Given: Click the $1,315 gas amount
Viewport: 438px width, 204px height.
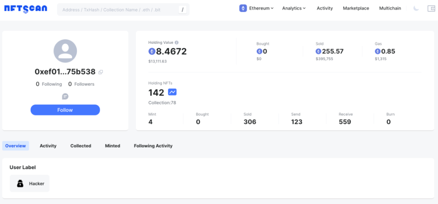Looking at the screenshot, I should coord(381,59).
